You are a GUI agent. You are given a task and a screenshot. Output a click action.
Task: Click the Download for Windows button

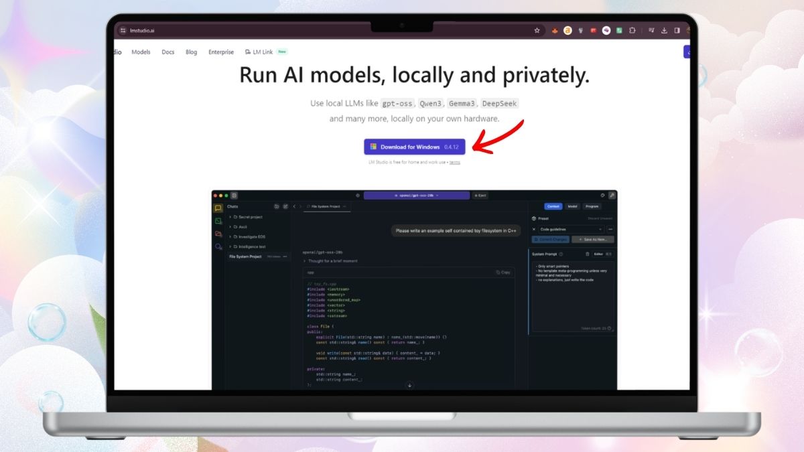click(414, 147)
